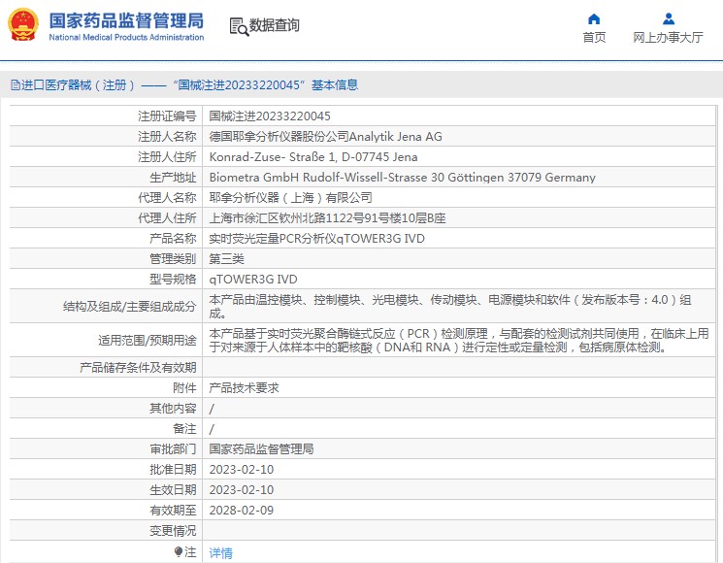The width and height of the screenshot is (723, 563).
Task: Click the 附件 row label
Action: click(x=184, y=387)
